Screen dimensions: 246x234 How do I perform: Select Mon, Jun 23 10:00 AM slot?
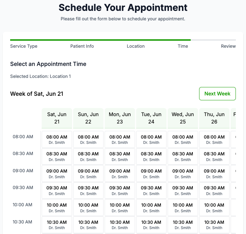[120, 208]
